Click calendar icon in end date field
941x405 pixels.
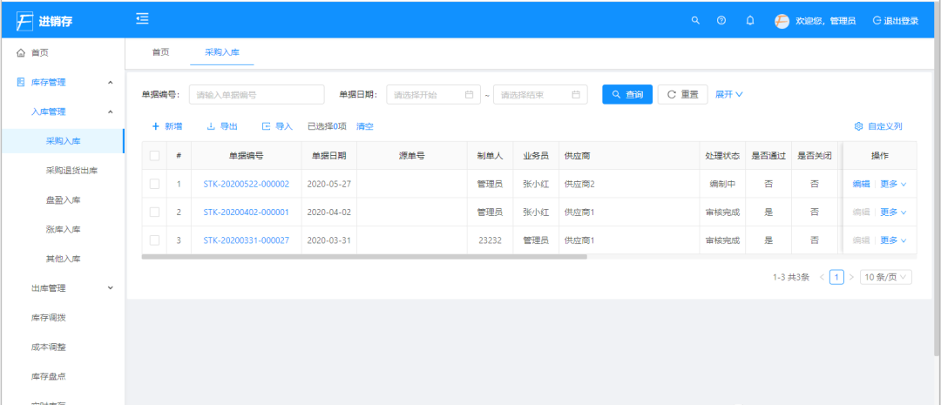(x=576, y=95)
